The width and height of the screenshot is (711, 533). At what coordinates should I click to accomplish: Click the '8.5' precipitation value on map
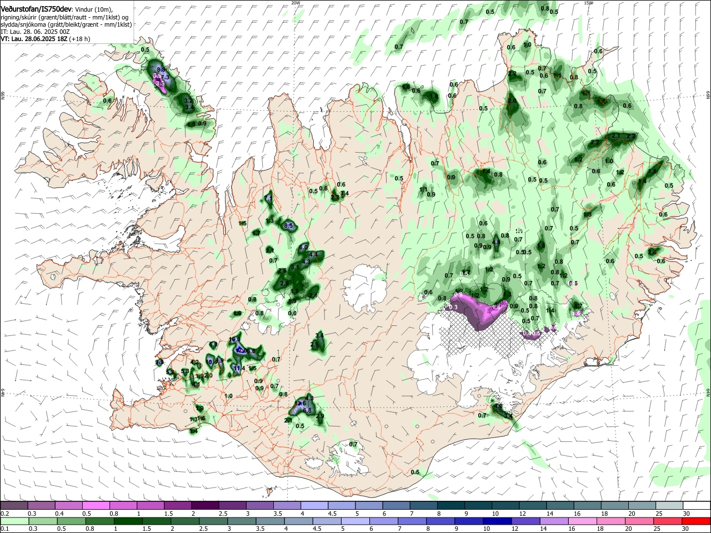288,226
